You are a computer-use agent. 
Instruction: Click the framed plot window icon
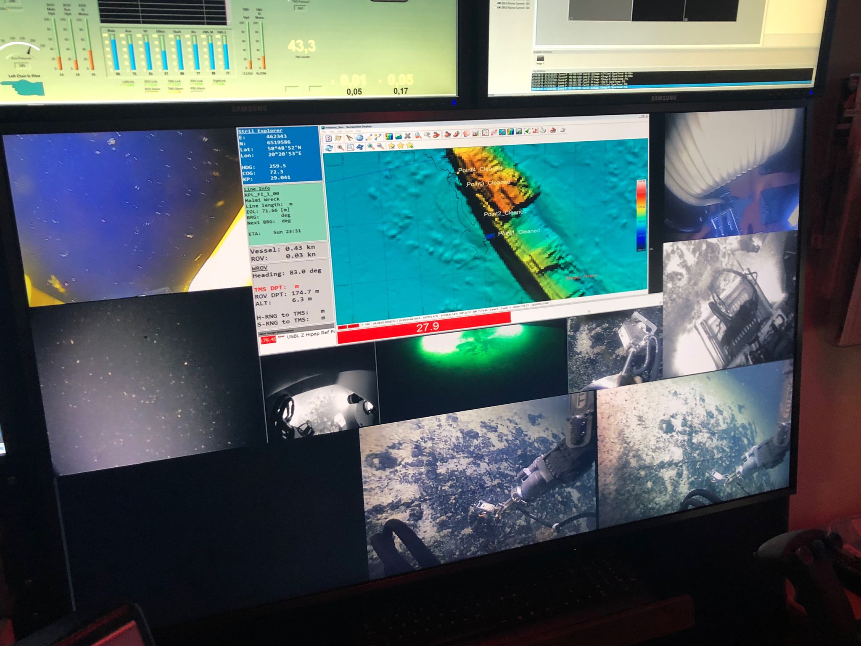pyautogui.click(x=485, y=133)
